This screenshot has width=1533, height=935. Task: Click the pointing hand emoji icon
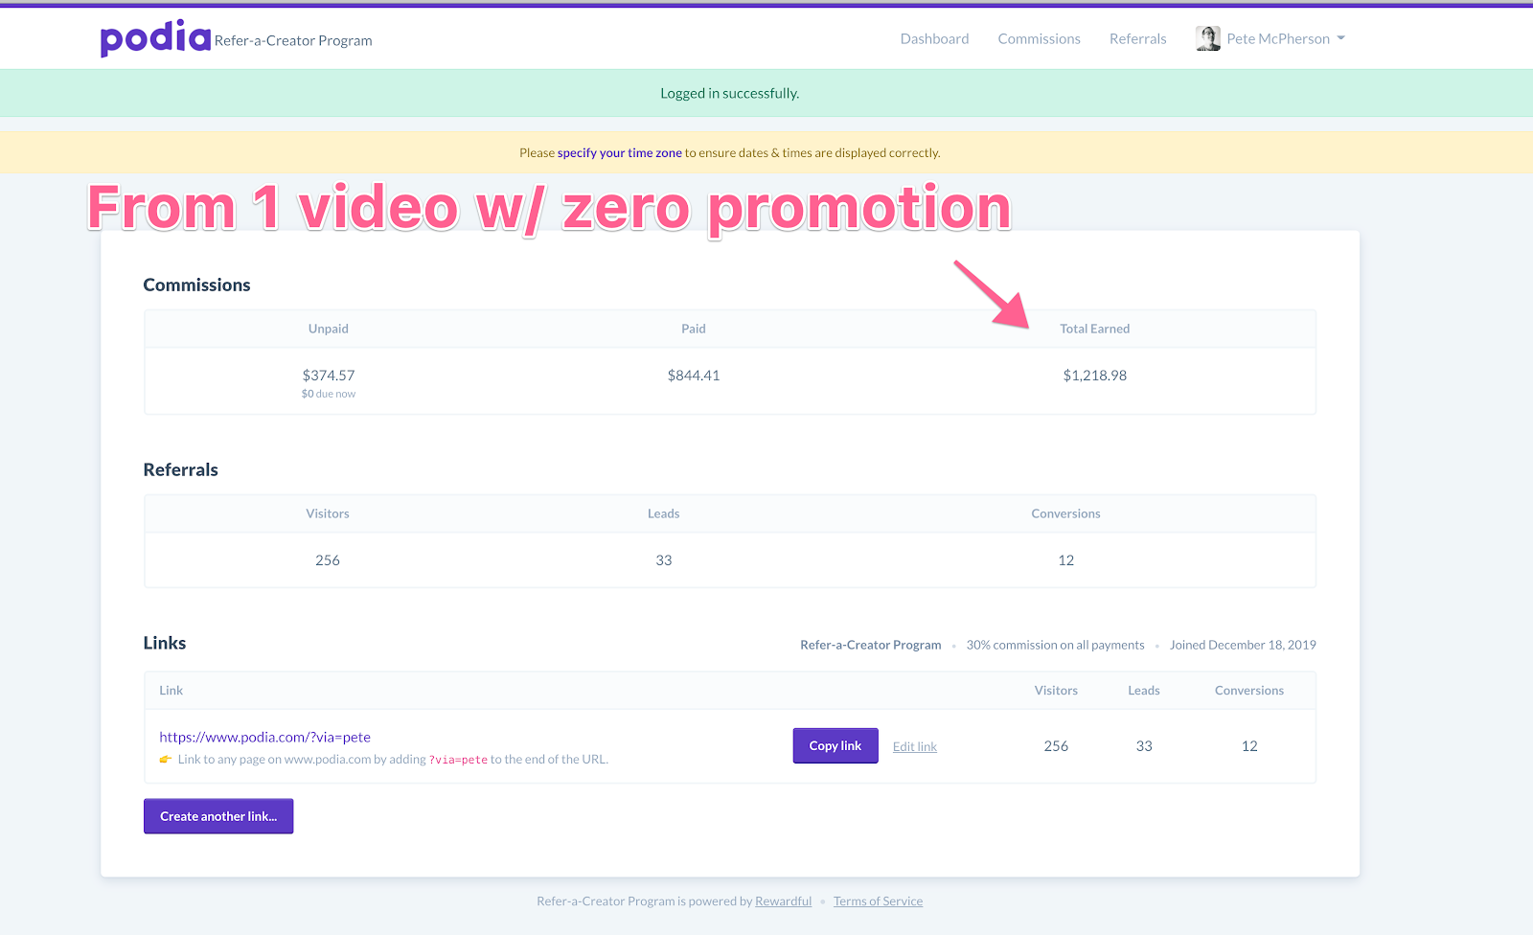pos(166,760)
